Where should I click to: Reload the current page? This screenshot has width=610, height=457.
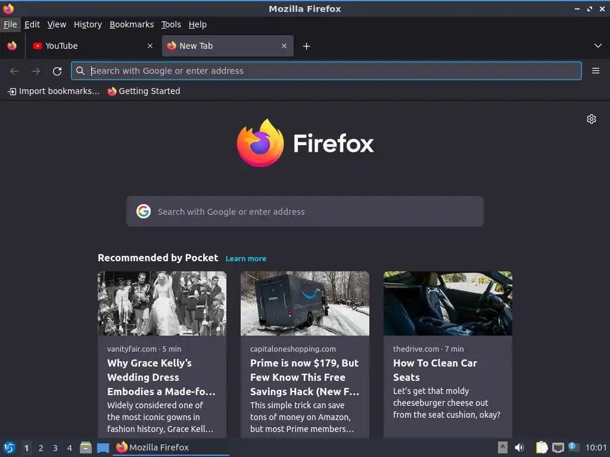(57, 71)
